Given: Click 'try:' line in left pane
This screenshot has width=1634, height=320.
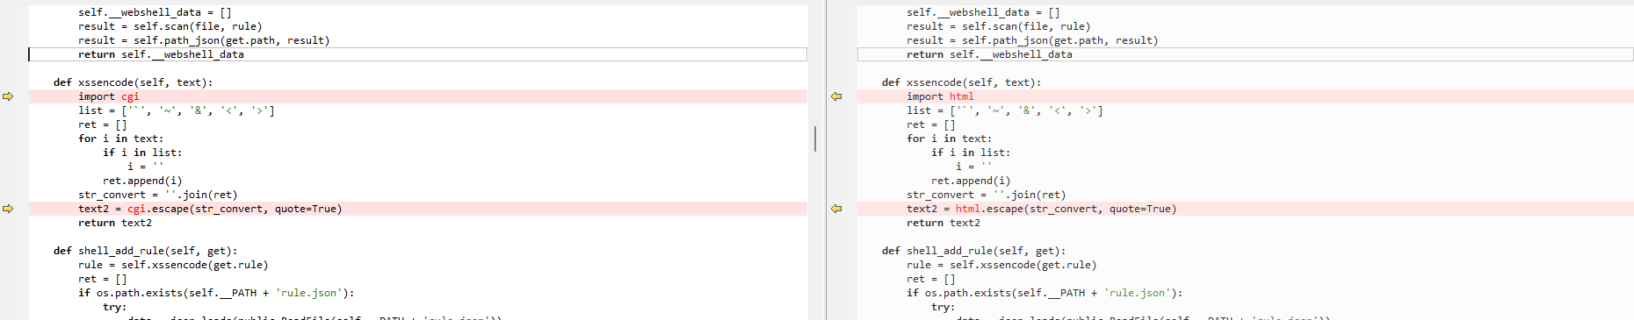Looking at the screenshot, I should coord(115,307).
